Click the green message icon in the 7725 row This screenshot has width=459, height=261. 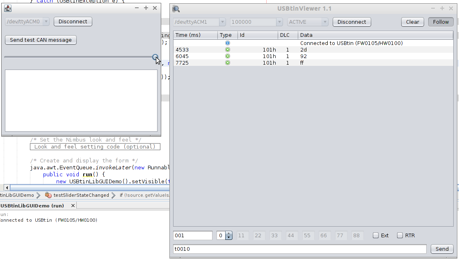[228, 63]
